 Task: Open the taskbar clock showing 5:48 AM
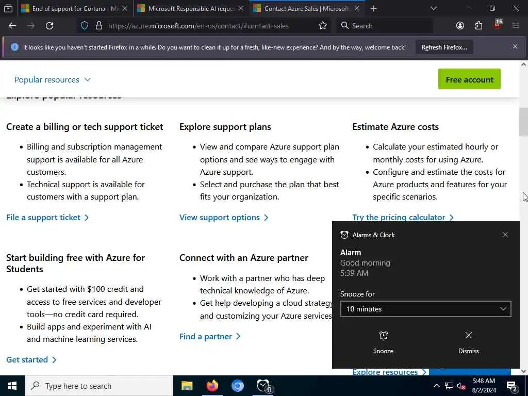[484, 386]
